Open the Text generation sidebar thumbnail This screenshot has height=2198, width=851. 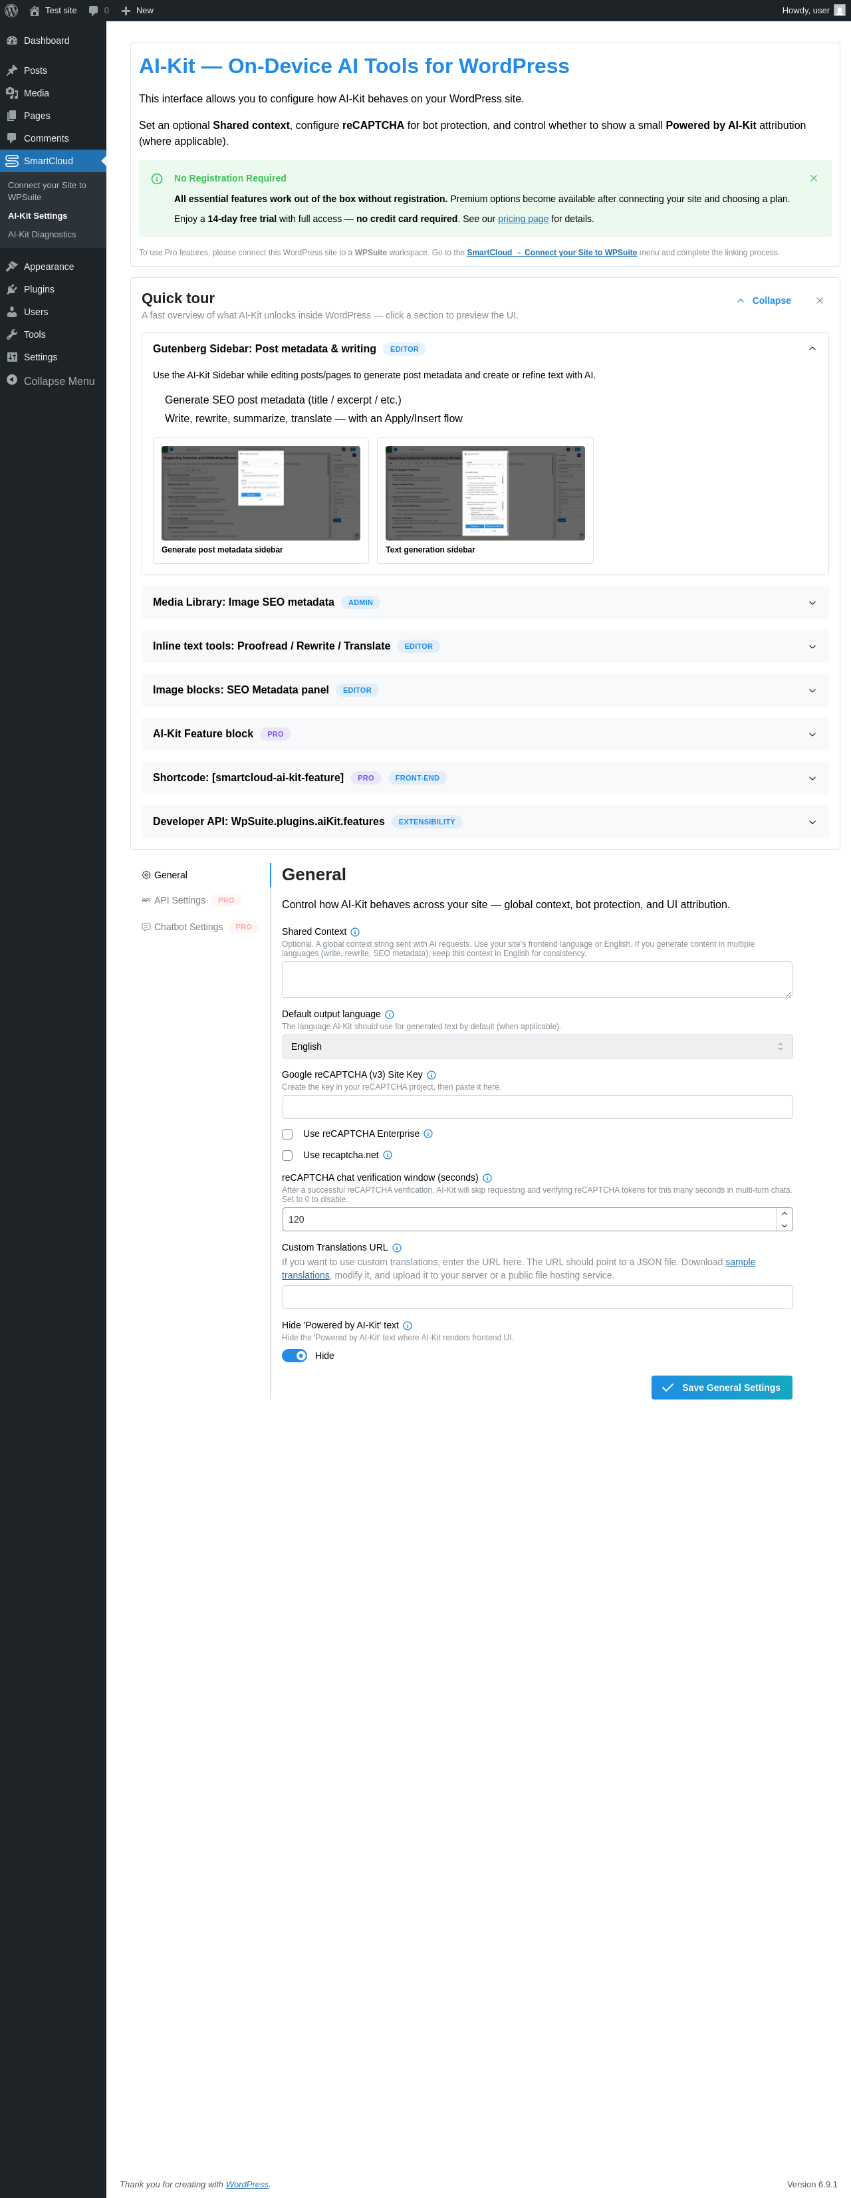[x=485, y=493]
